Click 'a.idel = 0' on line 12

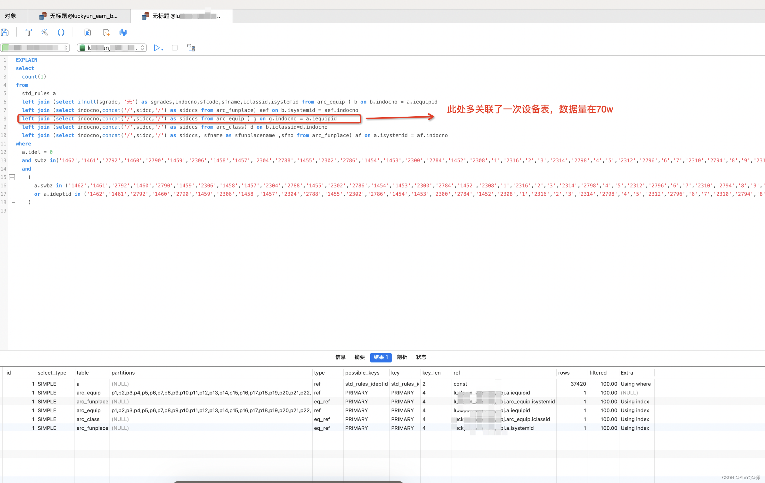(x=37, y=152)
